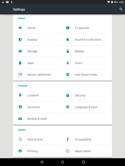This screenshot has height=166, width=125.
Task: Tap the search magnifier icon
Action: [x=121, y=9]
